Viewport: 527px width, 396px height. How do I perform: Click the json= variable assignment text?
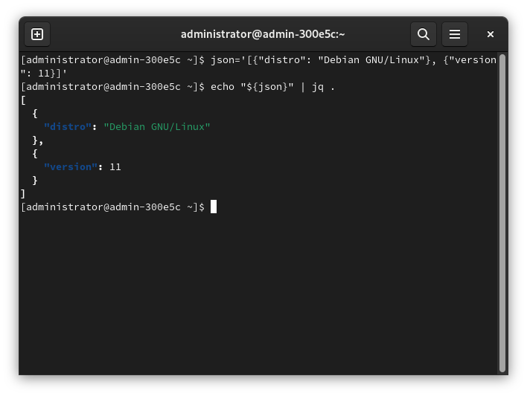tap(226, 59)
